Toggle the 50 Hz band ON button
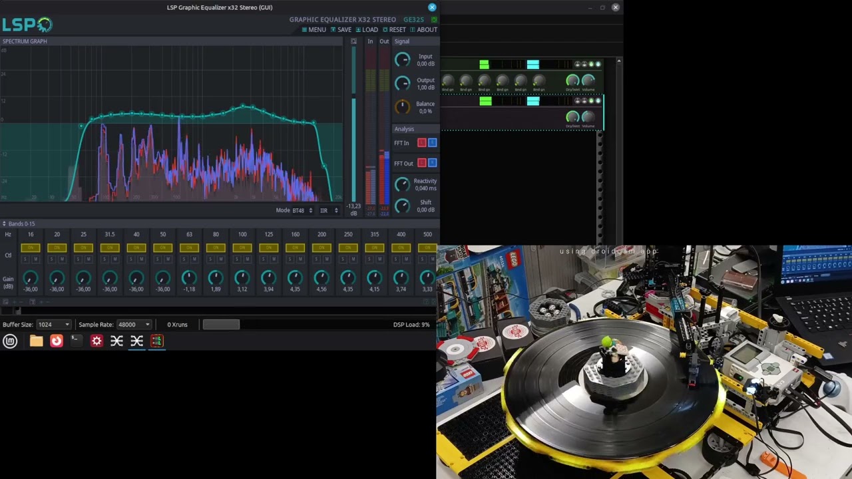 pyautogui.click(x=162, y=248)
